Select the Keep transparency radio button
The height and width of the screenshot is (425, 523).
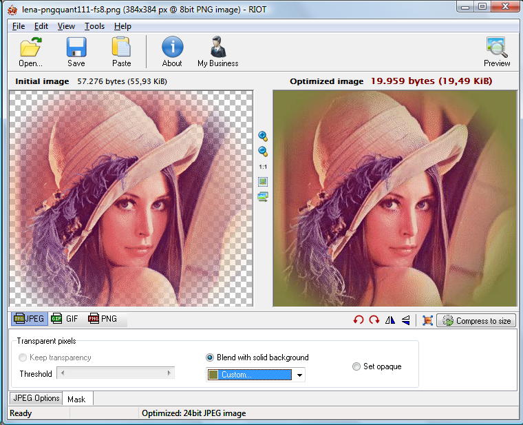23,357
